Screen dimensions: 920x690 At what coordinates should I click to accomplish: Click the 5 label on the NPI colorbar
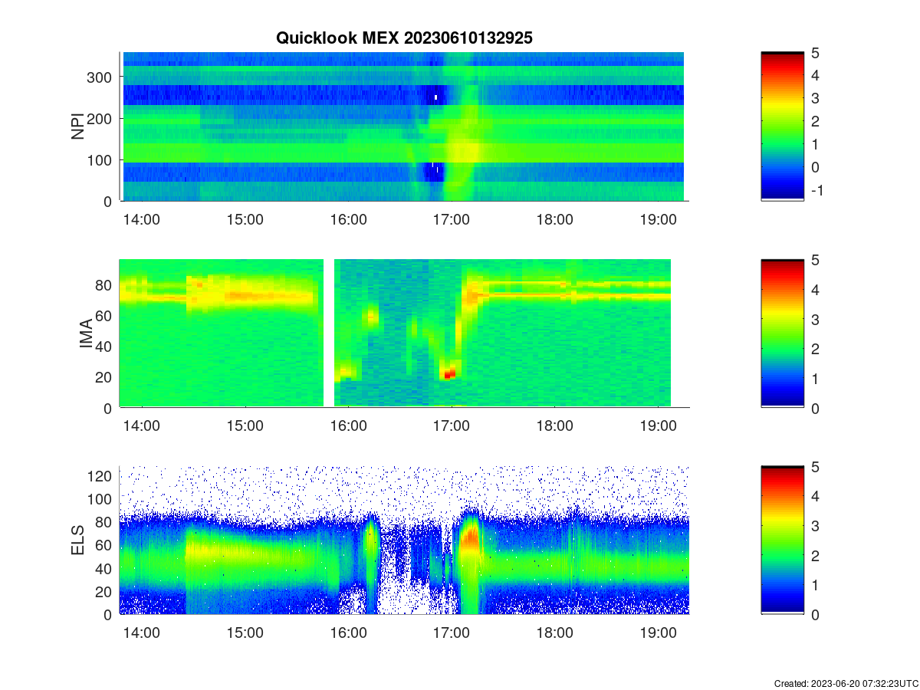coord(816,52)
